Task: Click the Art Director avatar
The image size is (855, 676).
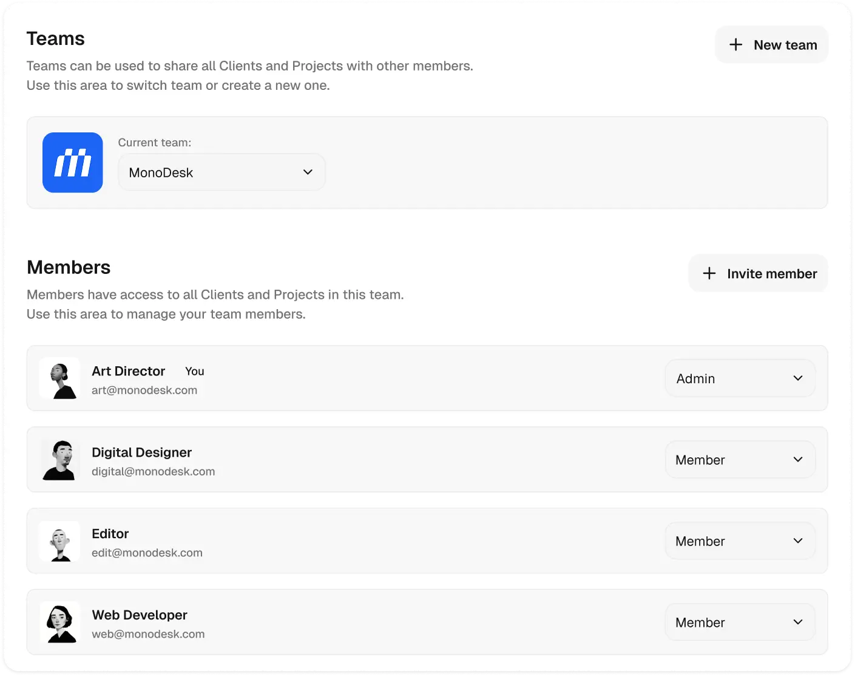Action: (x=60, y=378)
